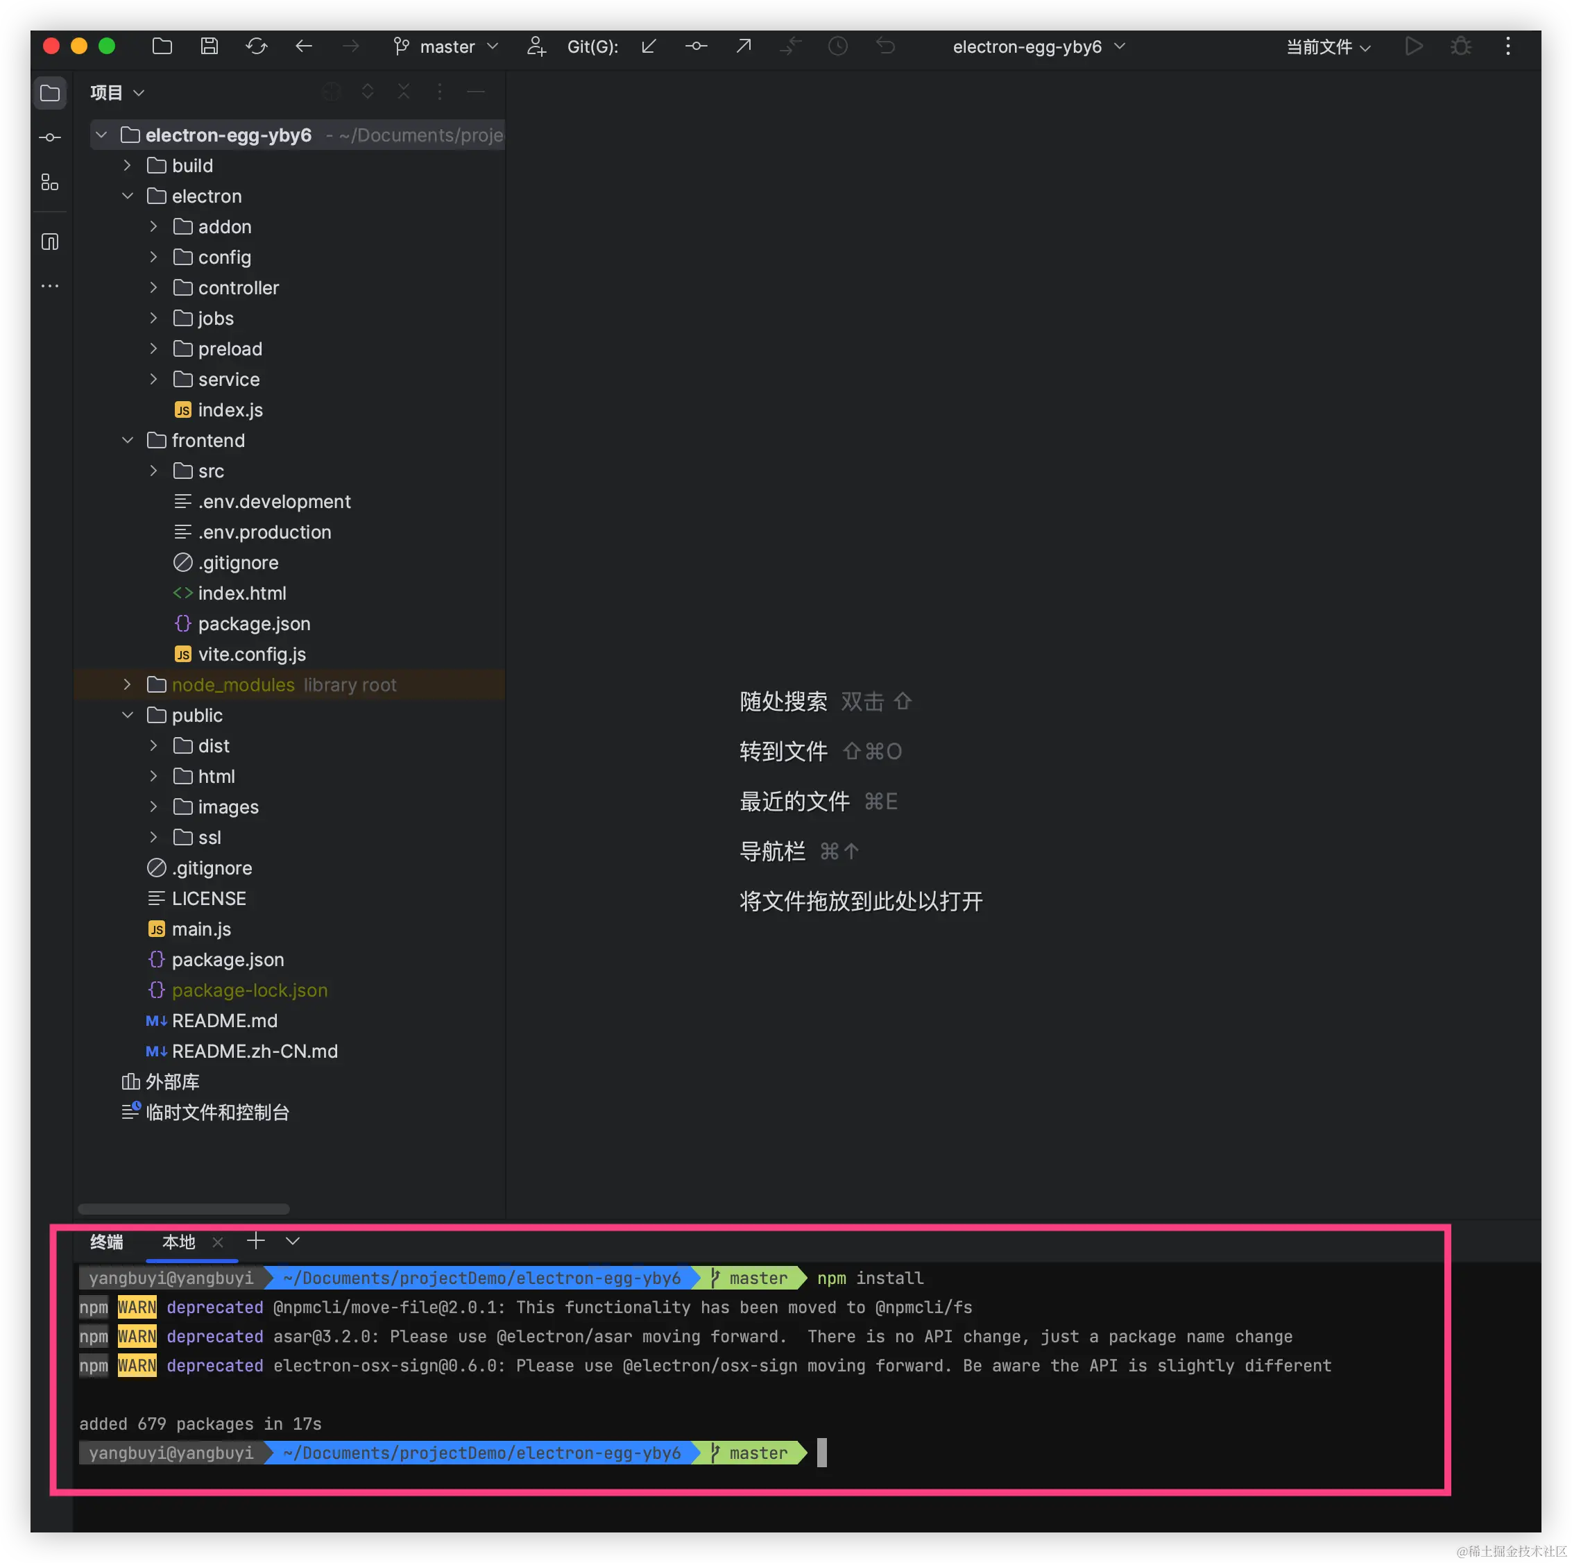Add a new terminal tab with plus
This screenshot has height=1563, width=1572.
[x=255, y=1241]
